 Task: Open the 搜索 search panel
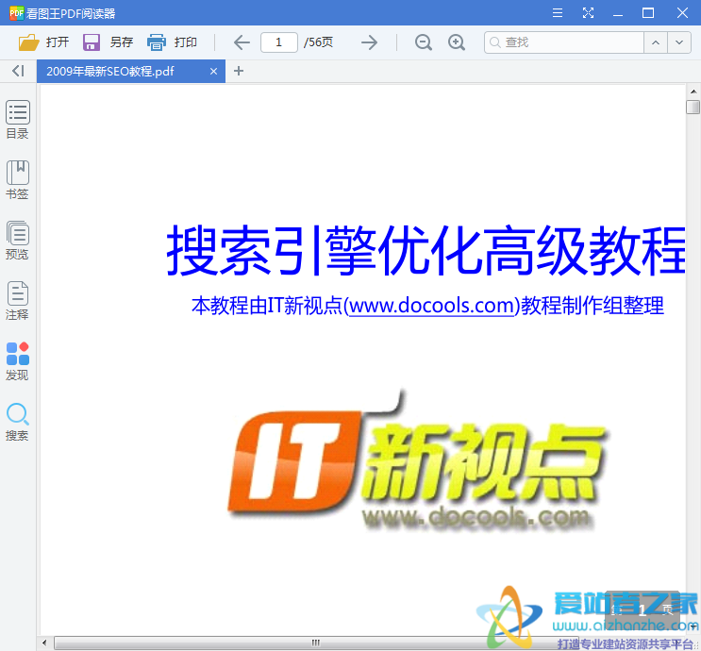tap(17, 422)
